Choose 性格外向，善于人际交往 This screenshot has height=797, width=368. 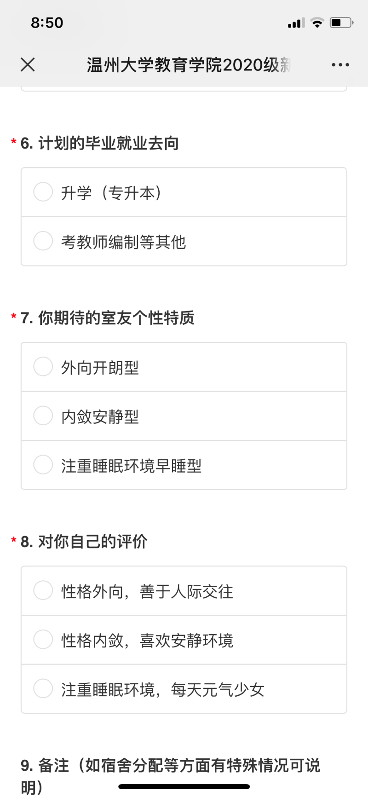pyautogui.click(x=43, y=590)
